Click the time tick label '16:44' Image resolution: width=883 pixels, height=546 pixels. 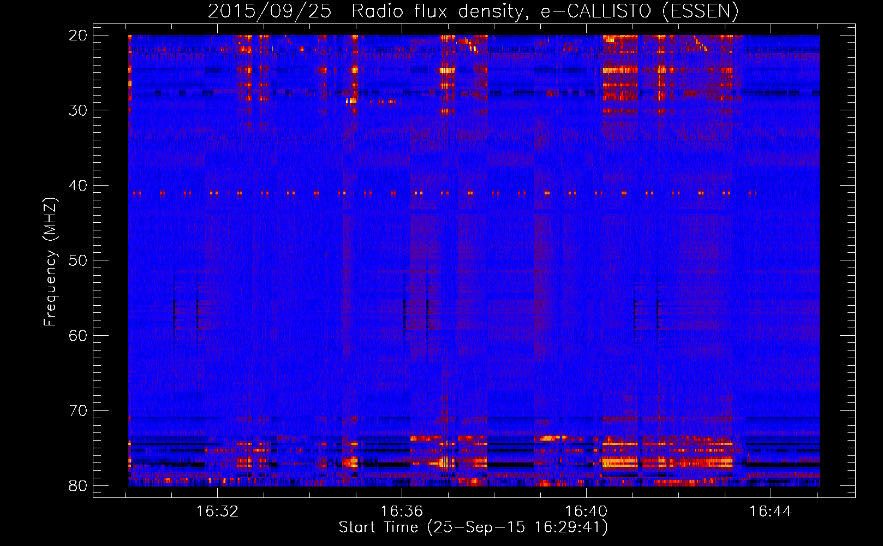[x=771, y=512]
